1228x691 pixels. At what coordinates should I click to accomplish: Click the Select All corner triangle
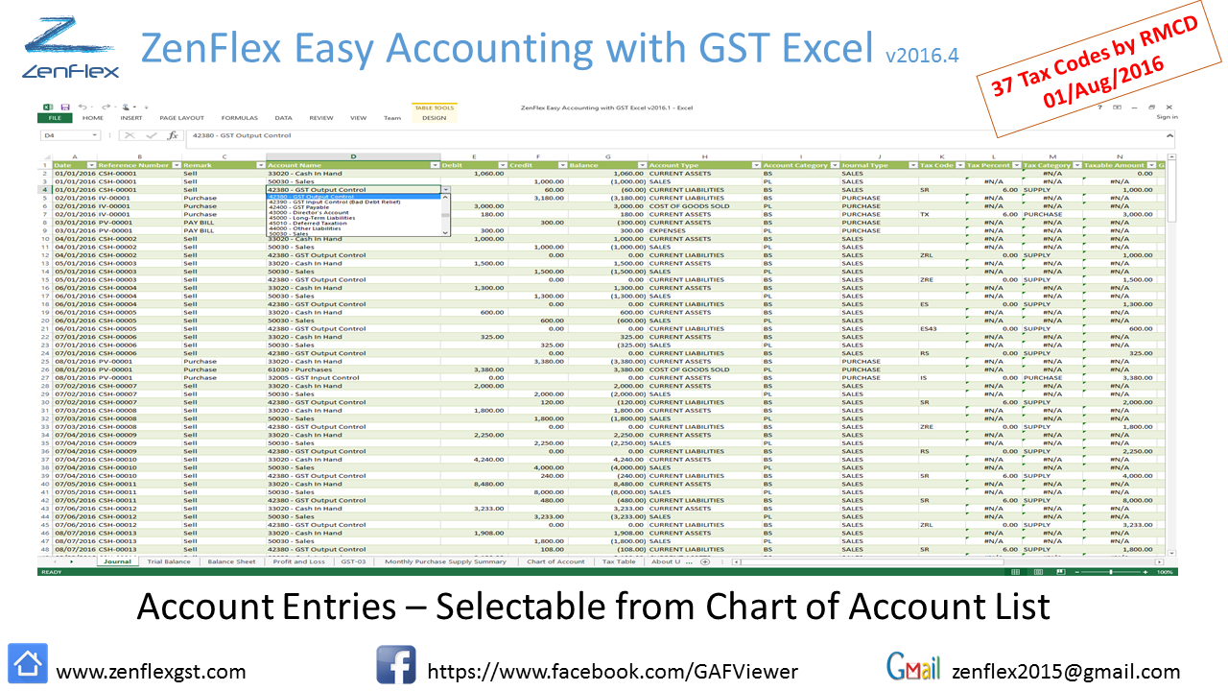click(45, 156)
